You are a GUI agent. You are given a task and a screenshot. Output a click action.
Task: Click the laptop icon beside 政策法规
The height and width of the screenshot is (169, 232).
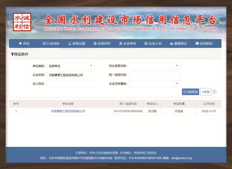point(69,43)
